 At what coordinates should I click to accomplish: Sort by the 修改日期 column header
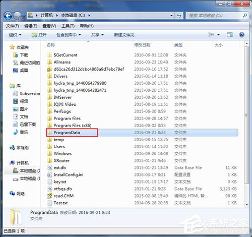coord(142,45)
